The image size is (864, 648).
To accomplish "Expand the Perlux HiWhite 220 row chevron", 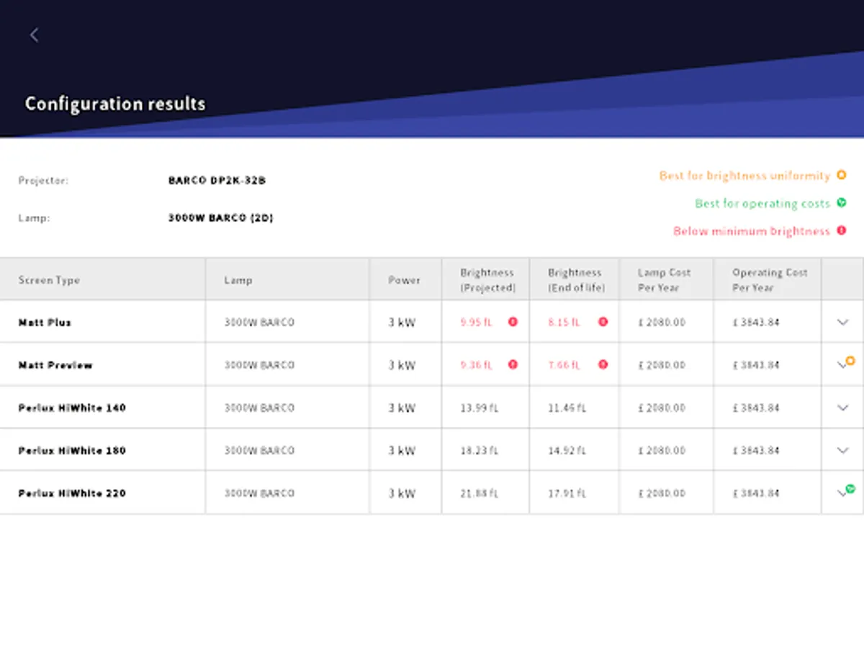I will coord(841,493).
